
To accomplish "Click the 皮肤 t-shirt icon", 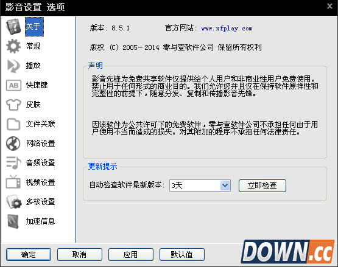I will pyautogui.click(x=13, y=105).
